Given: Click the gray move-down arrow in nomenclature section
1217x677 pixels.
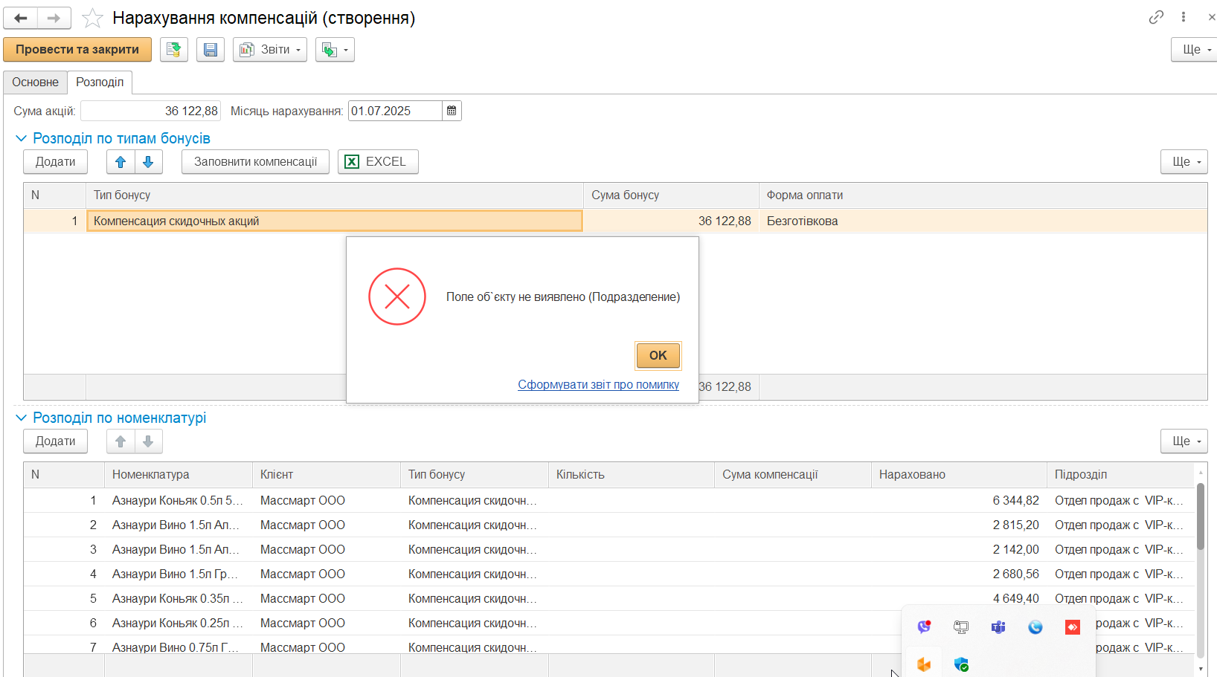Looking at the screenshot, I should 148,441.
